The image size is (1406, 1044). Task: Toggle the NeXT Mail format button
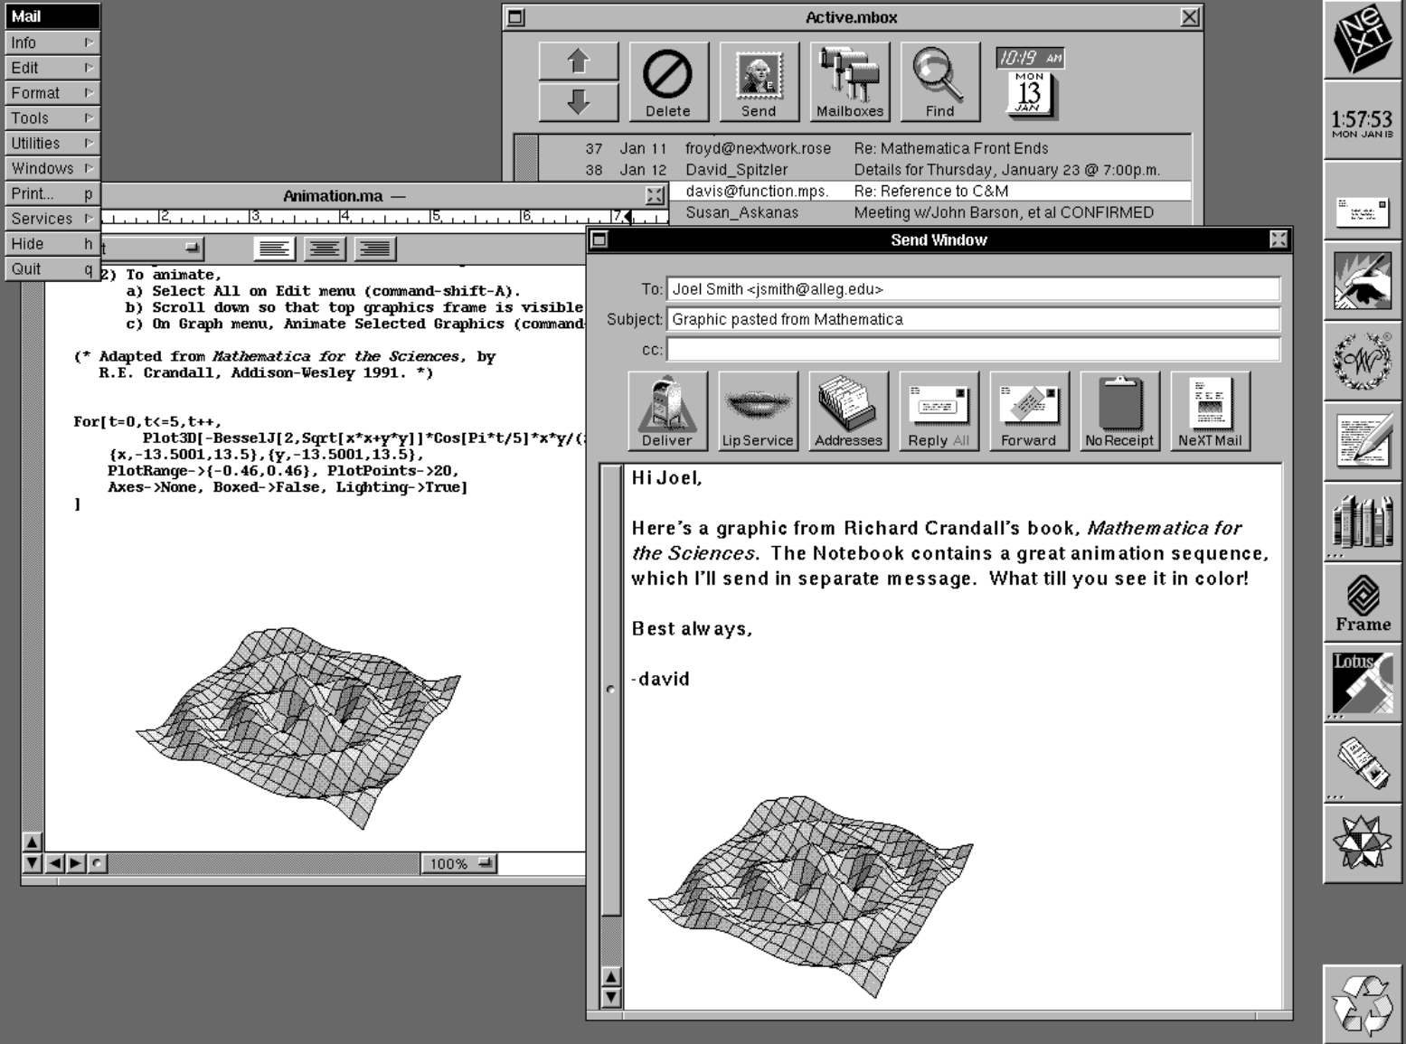point(1210,411)
